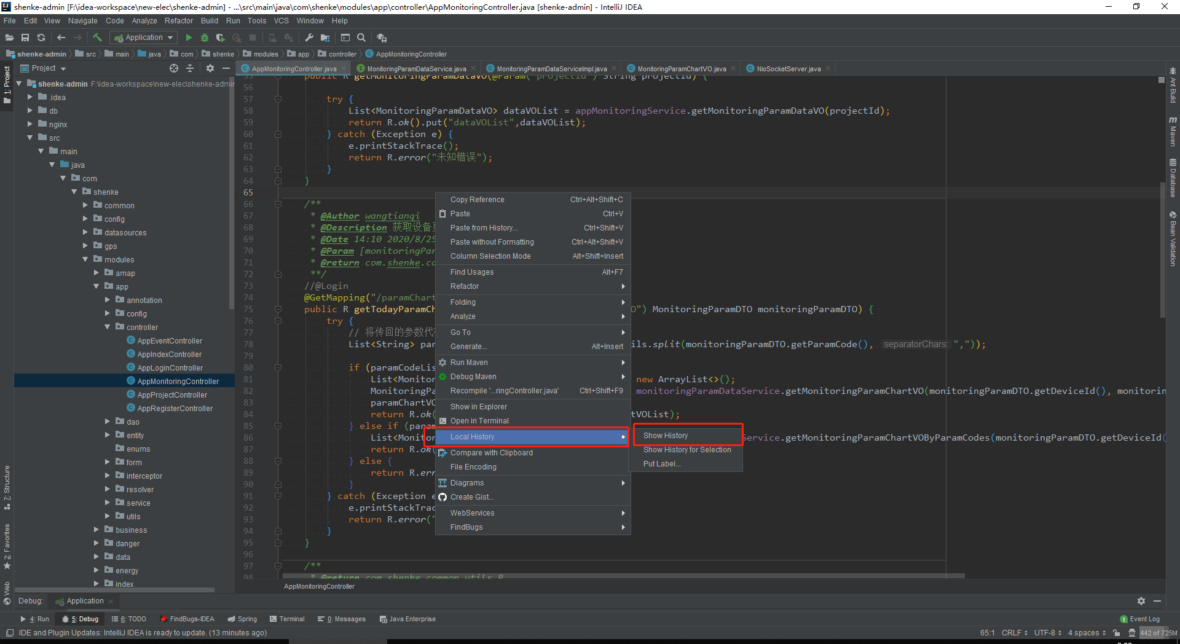Open Project panel gear settings
Viewport: 1180px width, 644px height.
210,68
